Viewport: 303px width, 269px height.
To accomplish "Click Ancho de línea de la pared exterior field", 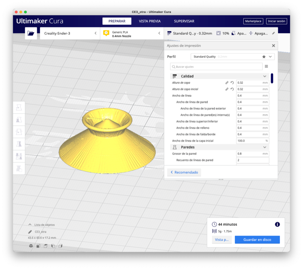I will [x=253, y=108].
